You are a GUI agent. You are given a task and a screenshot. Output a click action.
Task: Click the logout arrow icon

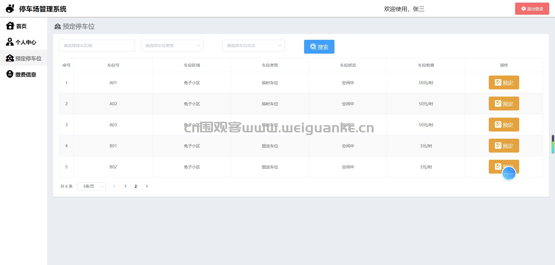click(x=523, y=9)
